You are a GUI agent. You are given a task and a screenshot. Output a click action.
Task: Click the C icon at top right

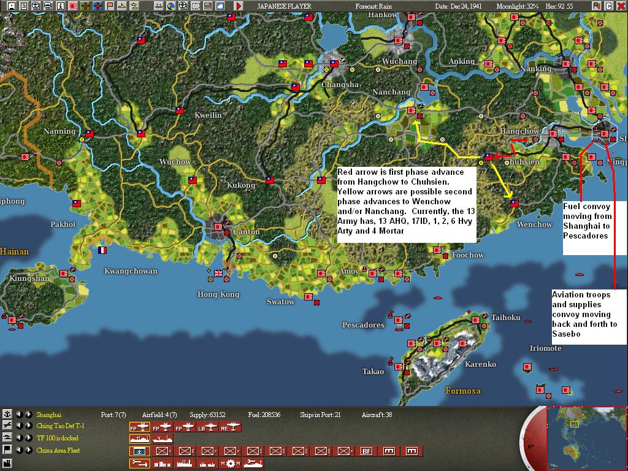(x=608, y=6)
